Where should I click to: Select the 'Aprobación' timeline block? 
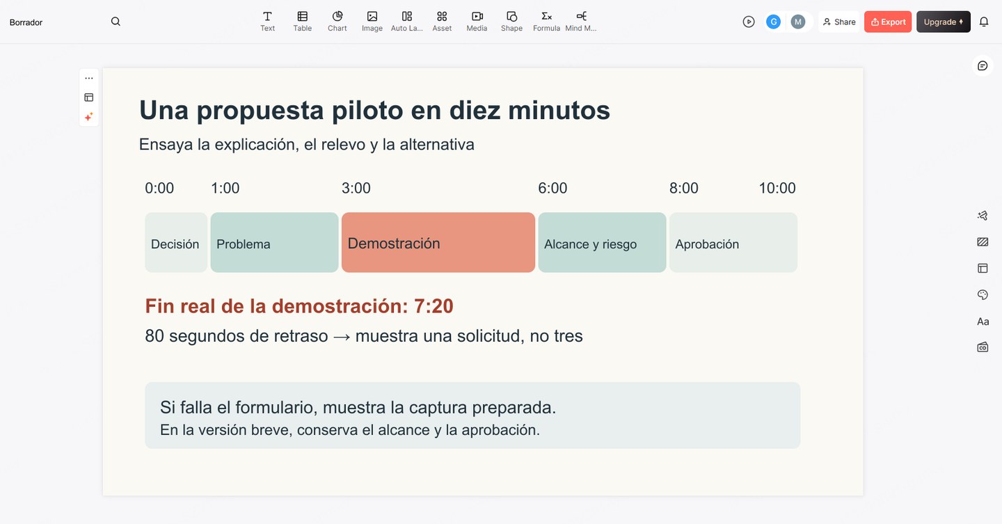pos(733,242)
